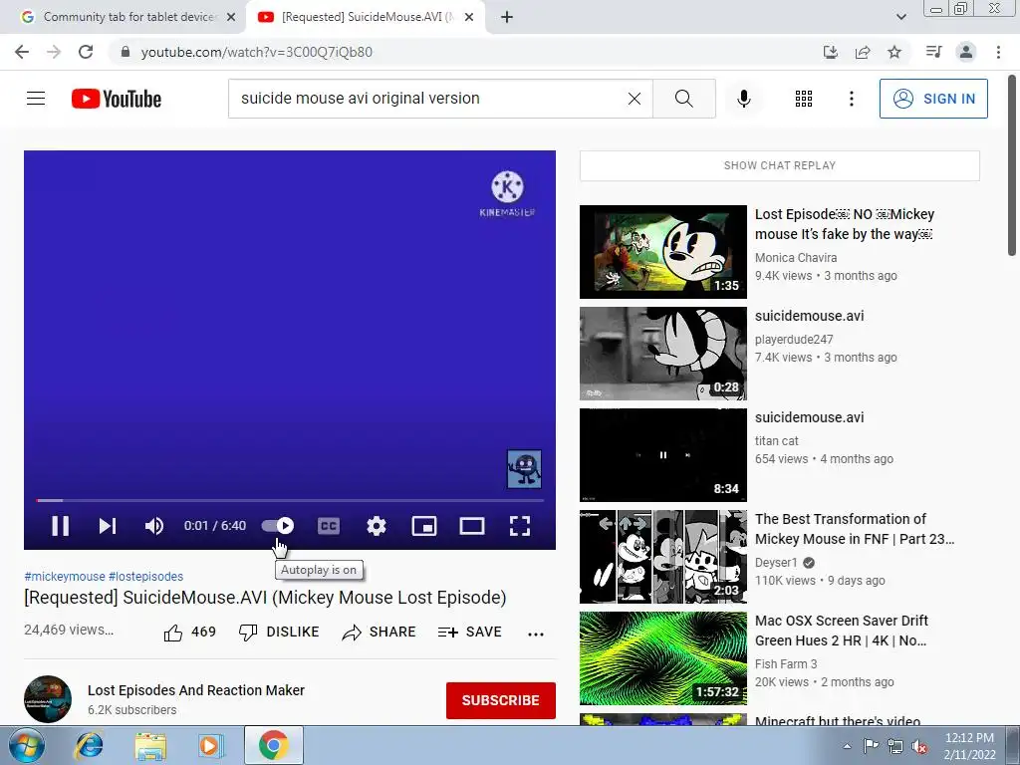The image size is (1020, 765).
Task: Open more actions ellipsis below video
Action: coord(535,634)
